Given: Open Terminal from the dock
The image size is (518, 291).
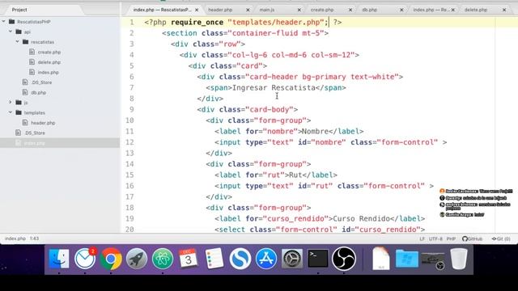Looking at the screenshot, I should pyautogui.click(x=318, y=259).
